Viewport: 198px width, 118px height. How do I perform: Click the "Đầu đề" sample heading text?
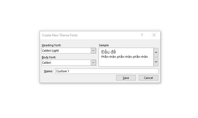pos(109,52)
